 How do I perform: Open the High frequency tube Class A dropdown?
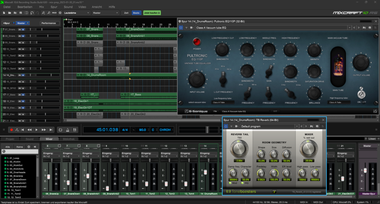pyautogui.click(x=339, y=103)
